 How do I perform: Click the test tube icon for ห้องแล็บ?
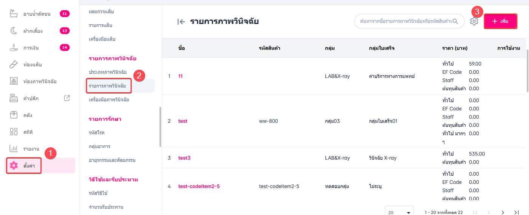14,65
